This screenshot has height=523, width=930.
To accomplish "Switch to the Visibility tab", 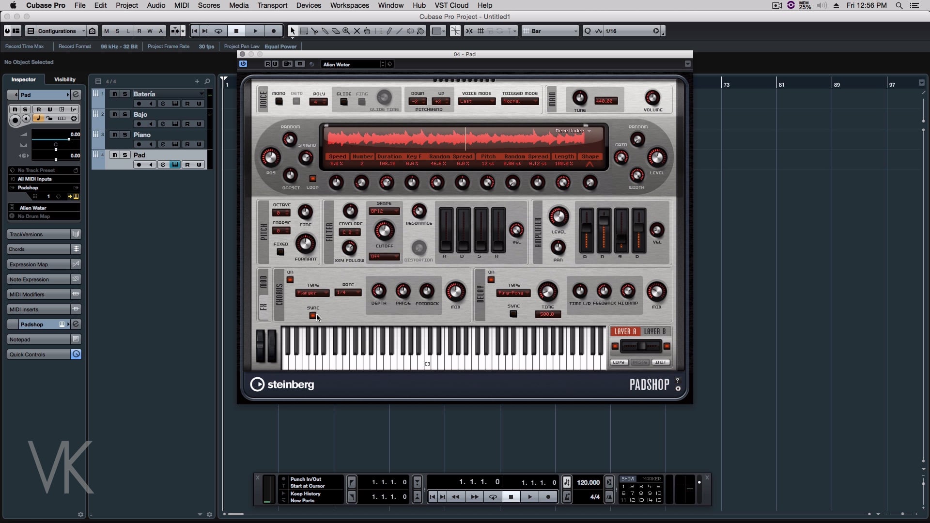I will click(64, 79).
